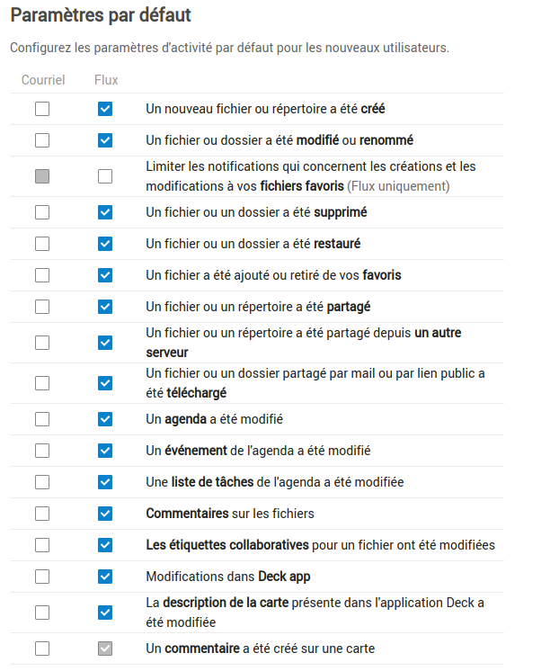Enable Courriel for agenda modified
Viewport: 559px width, 671px height.
pyautogui.click(x=42, y=419)
